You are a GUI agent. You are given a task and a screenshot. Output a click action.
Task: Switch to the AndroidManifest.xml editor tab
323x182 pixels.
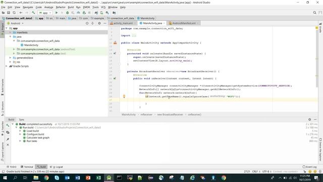[x=184, y=23]
